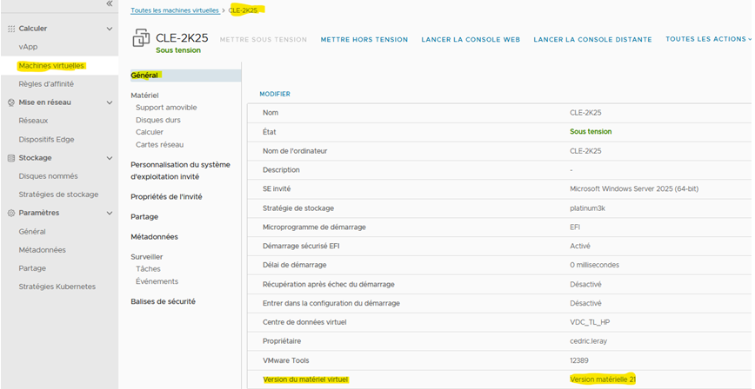Click the Mise en réseau globe icon
The width and height of the screenshot is (755, 389).
click(x=11, y=102)
